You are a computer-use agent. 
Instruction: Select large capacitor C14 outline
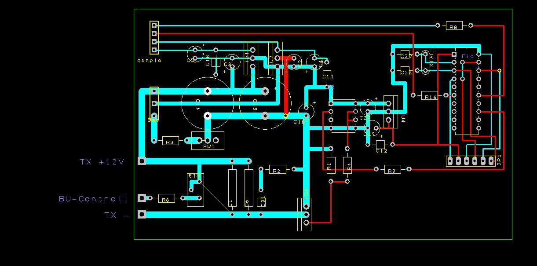(207, 104)
